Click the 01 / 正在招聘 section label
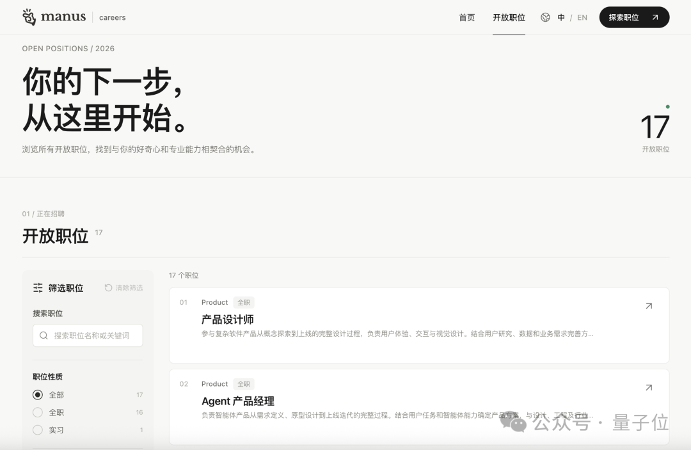 pos(44,214)
